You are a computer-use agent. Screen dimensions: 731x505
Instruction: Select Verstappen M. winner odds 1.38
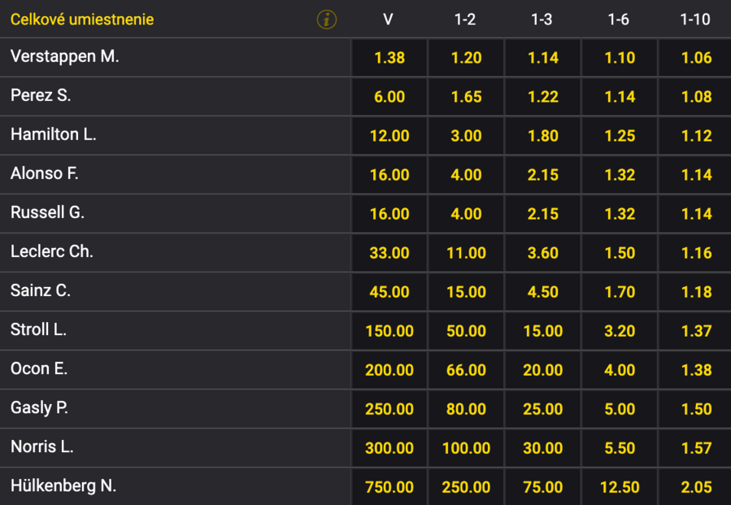[389, 58]
